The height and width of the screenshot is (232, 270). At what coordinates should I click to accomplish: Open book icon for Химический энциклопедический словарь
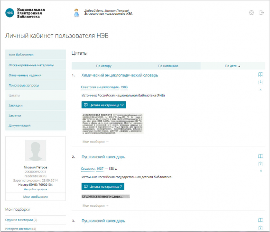click(x=261, y=75)
